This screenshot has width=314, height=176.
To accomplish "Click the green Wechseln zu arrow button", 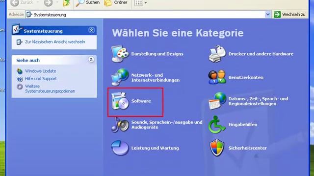I will click(277, 14).
